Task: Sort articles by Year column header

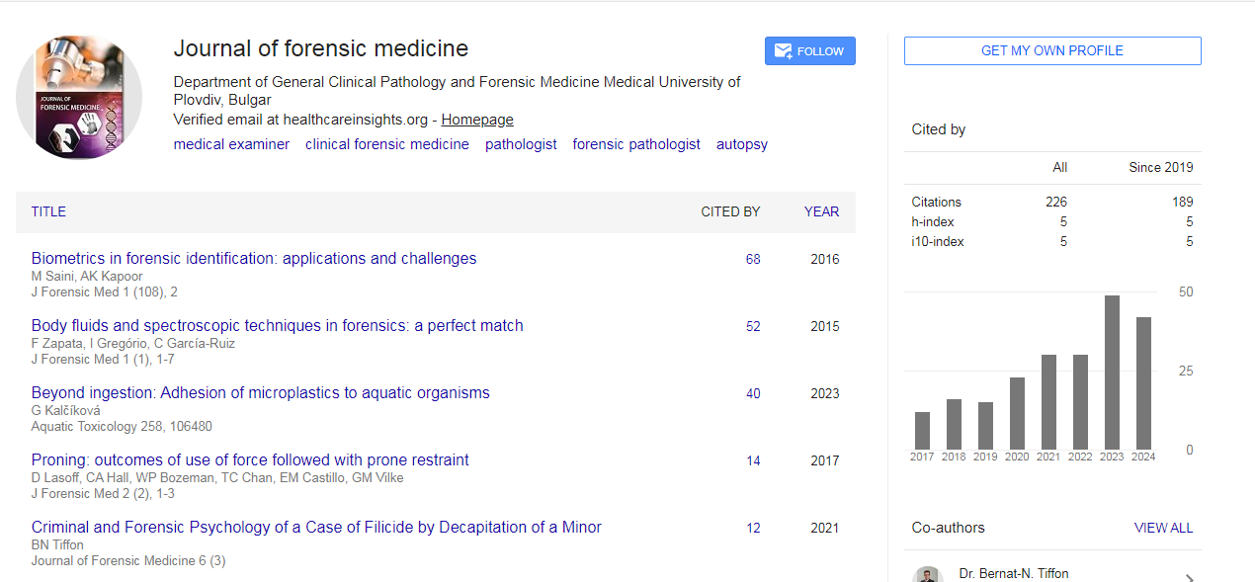Action: coord(821,211)
